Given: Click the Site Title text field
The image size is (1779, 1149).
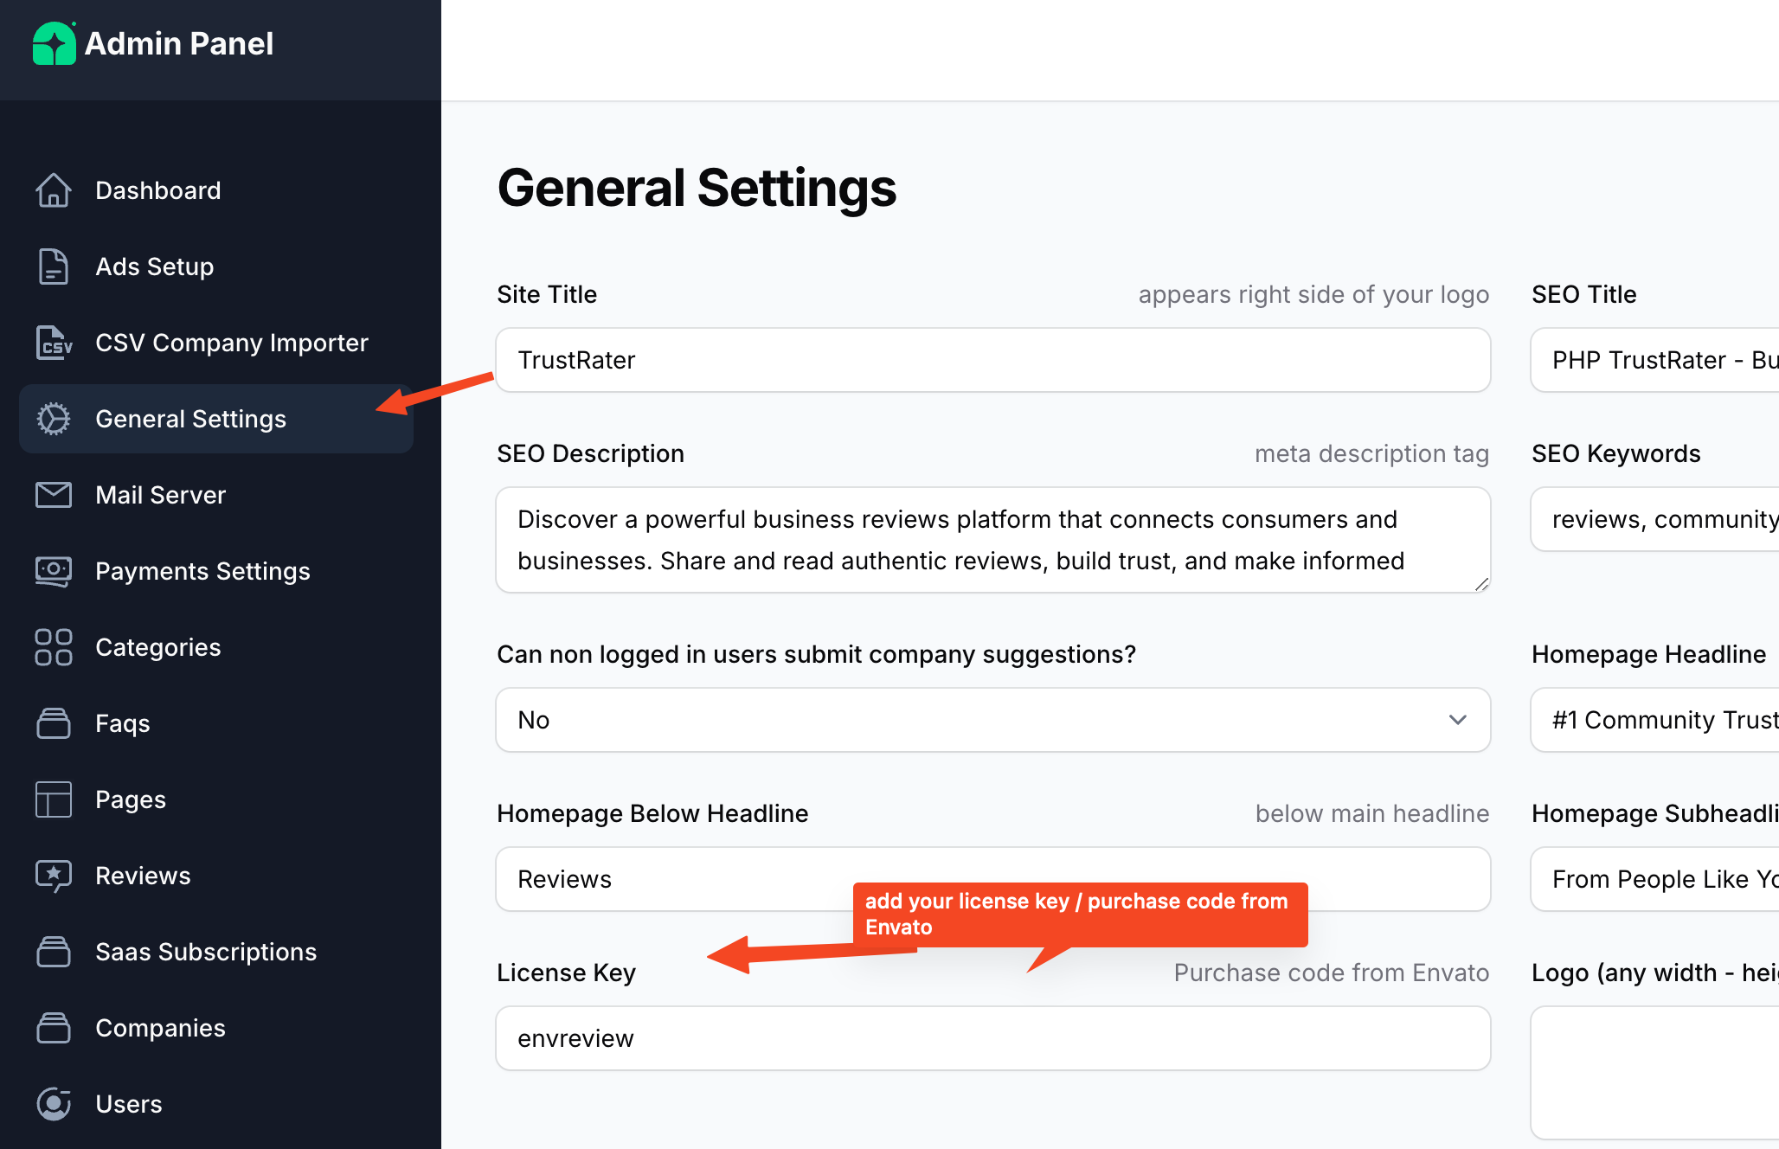Looking at the screenshot, I should (x=992, y=360).
